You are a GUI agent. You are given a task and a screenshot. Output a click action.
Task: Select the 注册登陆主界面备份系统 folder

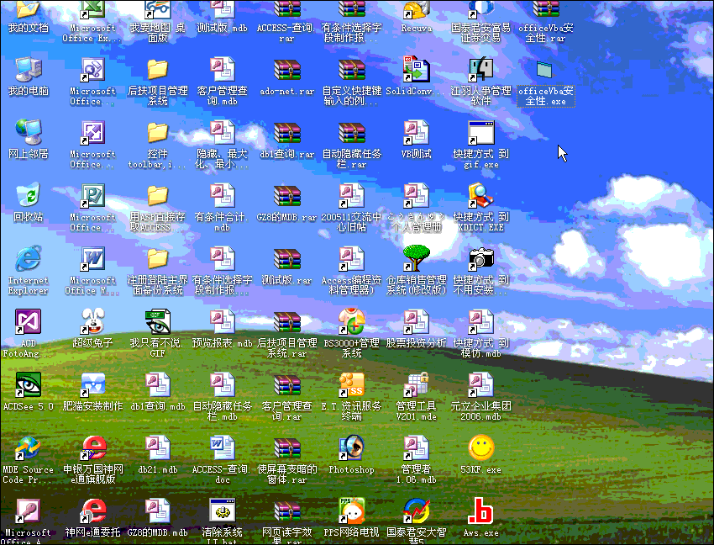click(x=158, y=259)
